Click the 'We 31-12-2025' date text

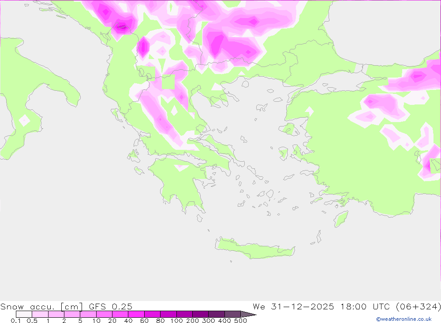tap(293, 306)
